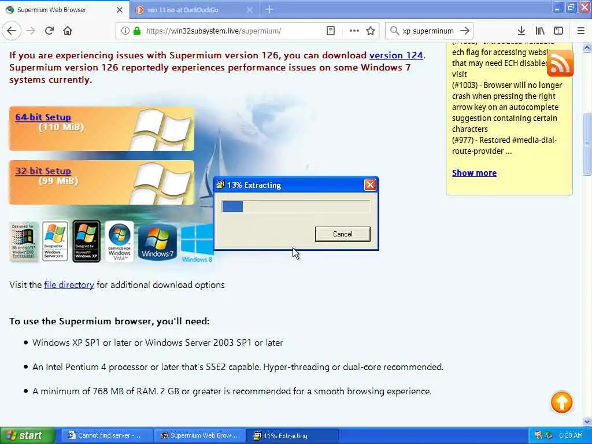Close the Extracting dialog window
This screenshot has width=592, height=444.
[x=370, y=185]
